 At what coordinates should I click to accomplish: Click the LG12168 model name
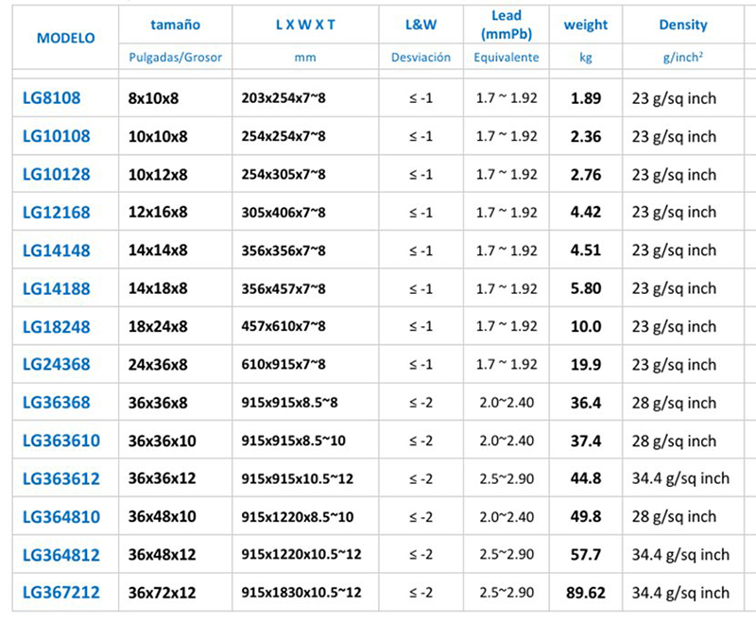[56, 213]
